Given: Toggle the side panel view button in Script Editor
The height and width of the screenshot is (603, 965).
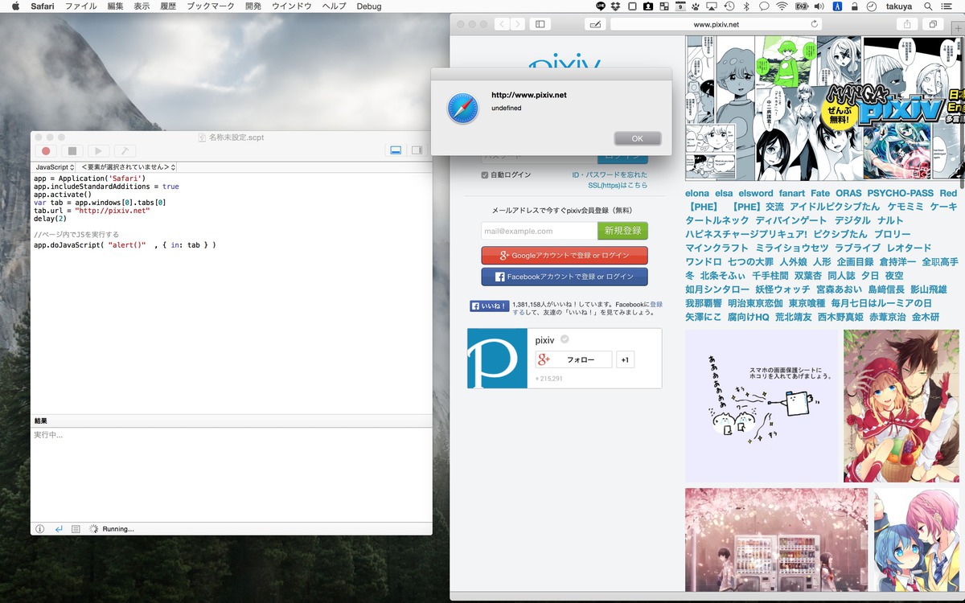Looking at the screenshot, I should pyautogui.click(x=417, y=150).
